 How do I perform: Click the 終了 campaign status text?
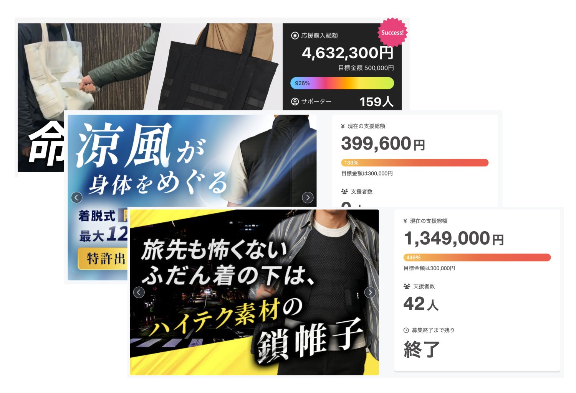point(421,349)
